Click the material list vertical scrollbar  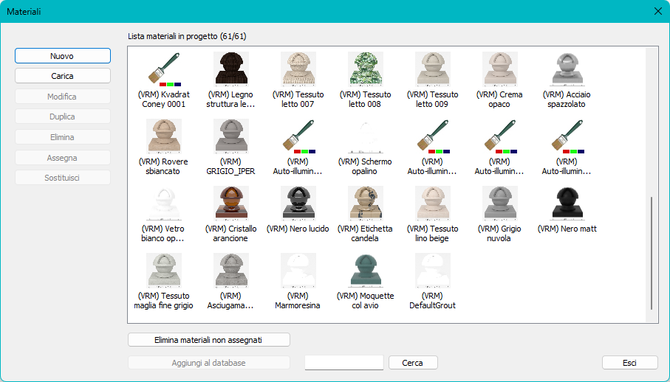[x=652, y=253]
